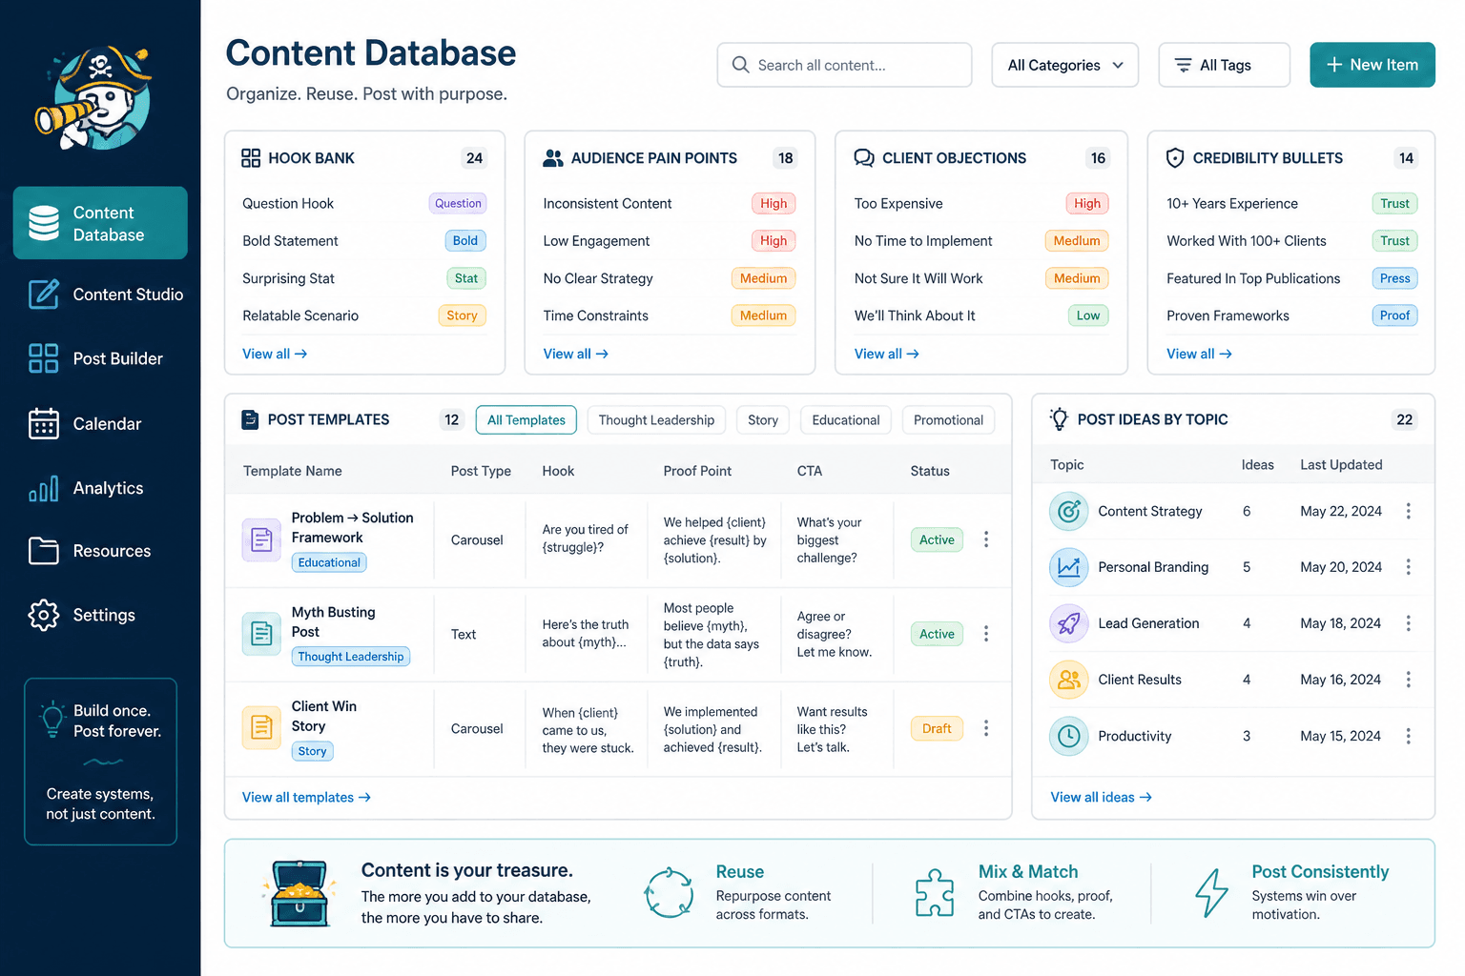Click View all in Hook Bank
The image size is (1465, 976).
point(275,354)
